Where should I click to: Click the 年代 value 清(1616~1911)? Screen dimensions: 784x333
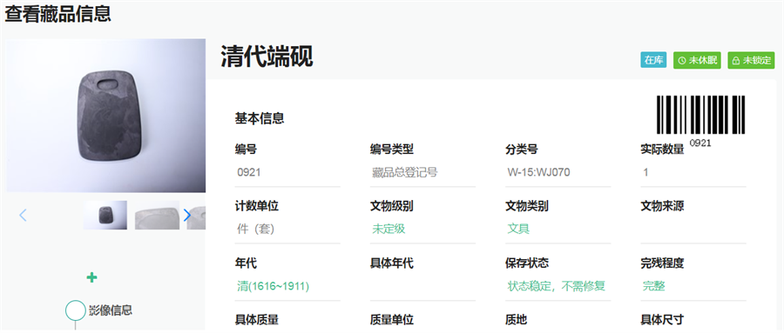coord(273,286)
